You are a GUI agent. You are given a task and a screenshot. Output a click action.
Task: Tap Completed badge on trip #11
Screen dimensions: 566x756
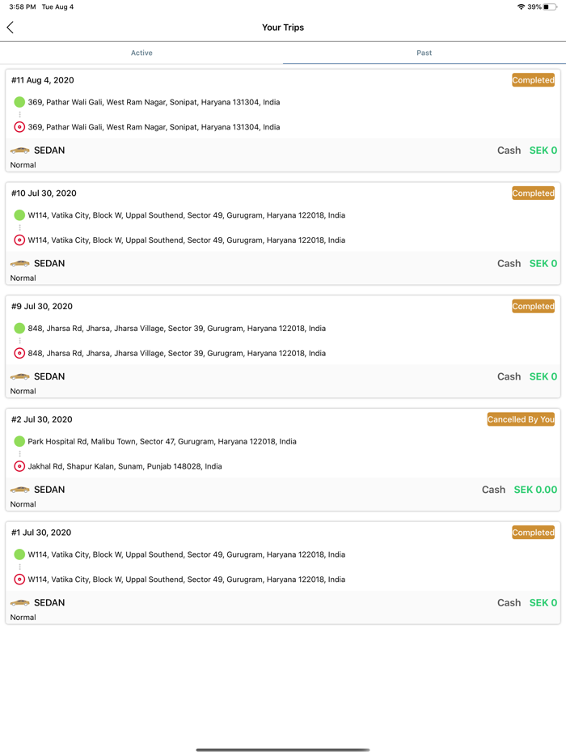533,80
